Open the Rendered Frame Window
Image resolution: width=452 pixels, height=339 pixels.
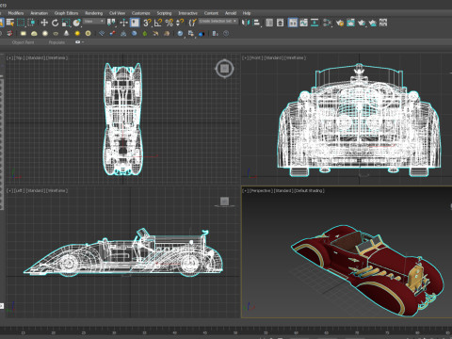coord(350,23)
